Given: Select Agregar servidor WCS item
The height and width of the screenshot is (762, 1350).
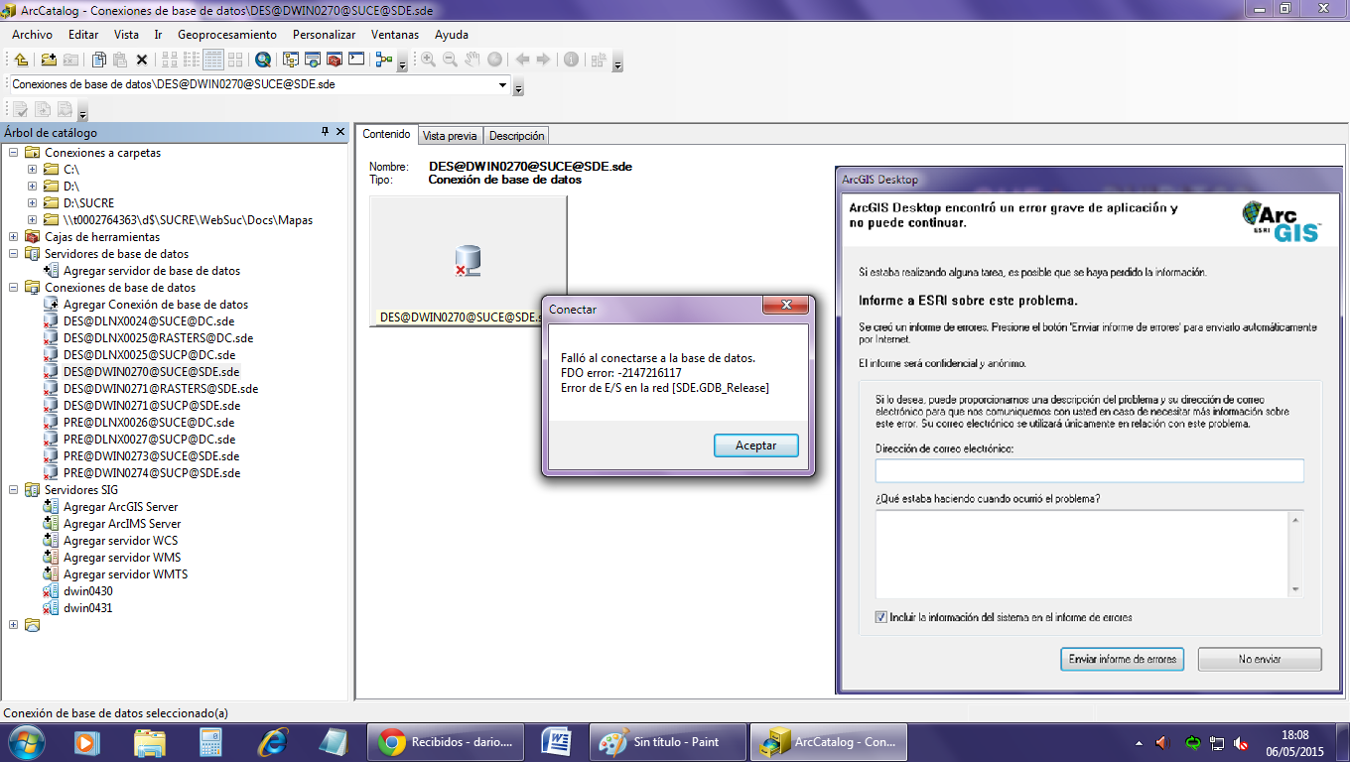Looking at the screenshot, I should click(121, 541).
